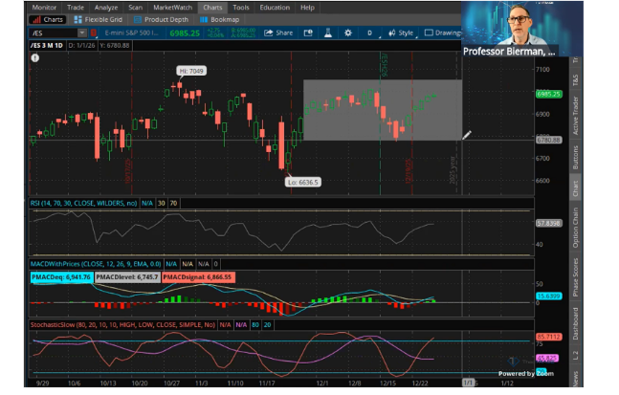Click the StochasticSlow study title
The height and width of the screenshot is (395, 619).
pos(122,325)
